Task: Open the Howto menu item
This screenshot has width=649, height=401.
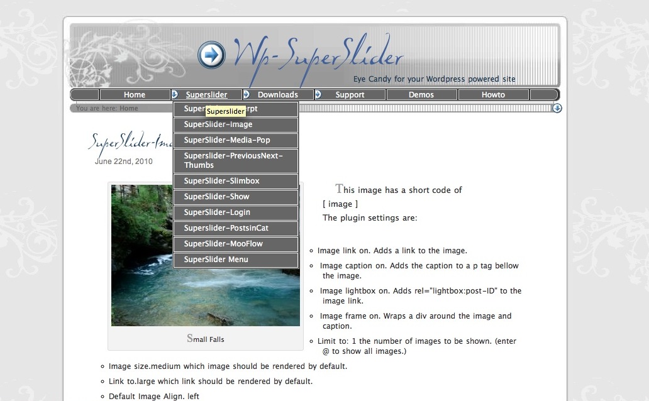Action: pos(493,95)
